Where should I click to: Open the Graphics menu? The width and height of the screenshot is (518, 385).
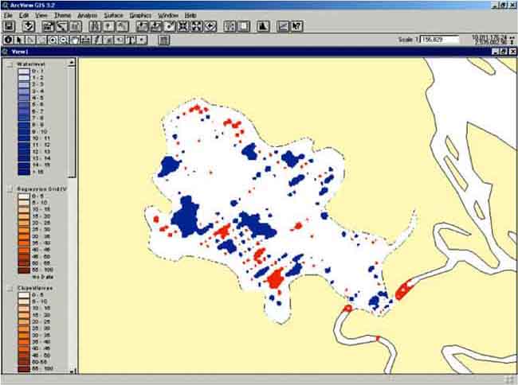(140, 15)
